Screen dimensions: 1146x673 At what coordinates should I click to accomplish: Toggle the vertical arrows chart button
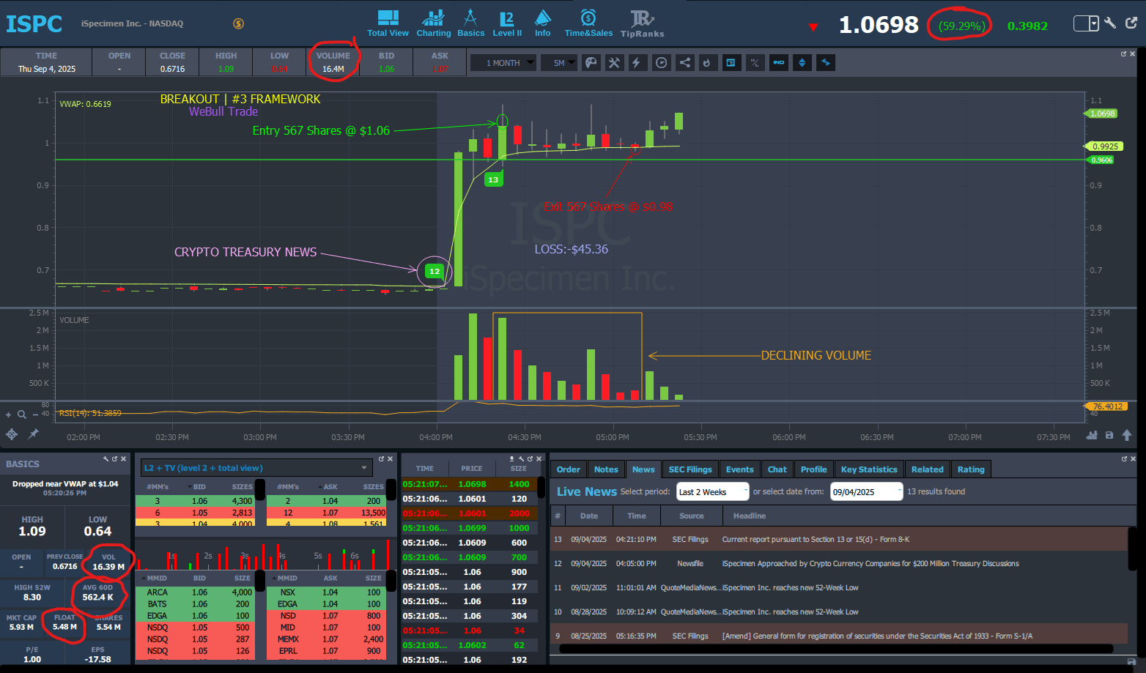click(x=802, y=63)
